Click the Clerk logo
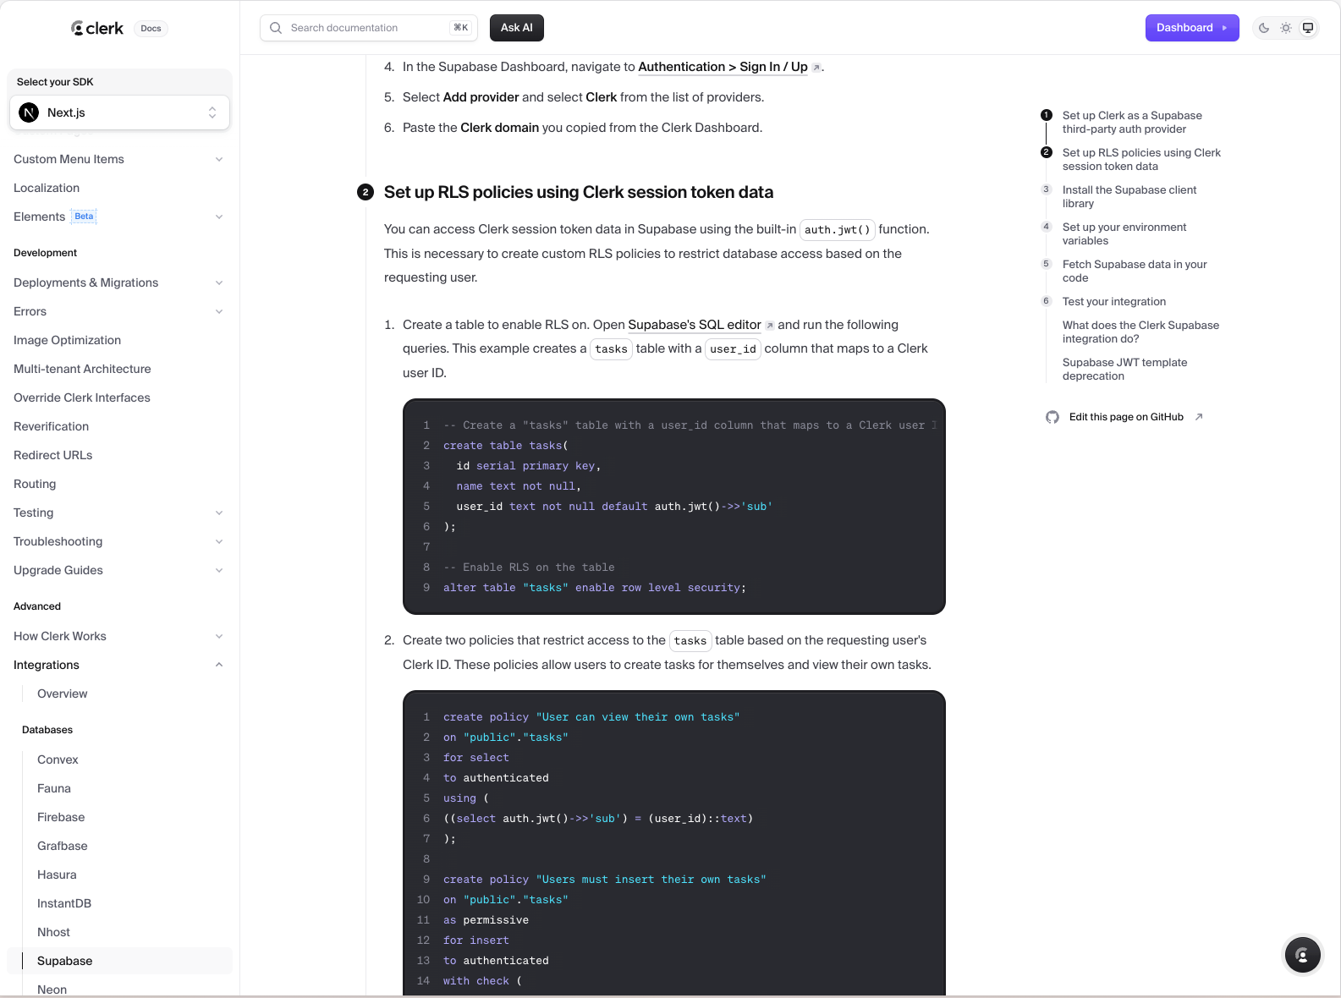The image size is (1341, 998). click(97, 28)
